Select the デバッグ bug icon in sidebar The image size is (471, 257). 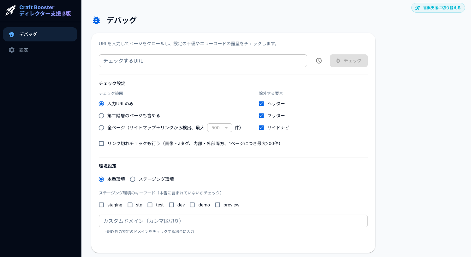(12, 34)
